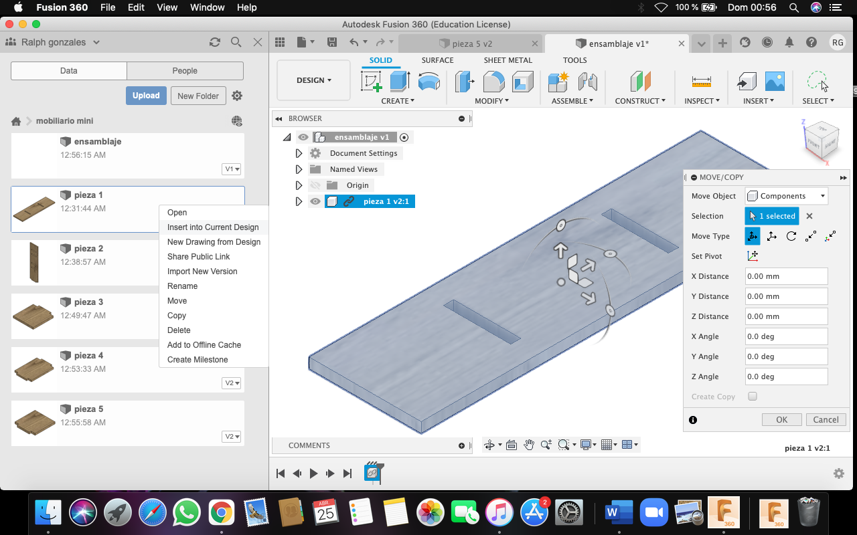Screen dimensions: 857x535
Task: Click the Pan hand tool in navigation bar
Action: (x=529, y=445)
